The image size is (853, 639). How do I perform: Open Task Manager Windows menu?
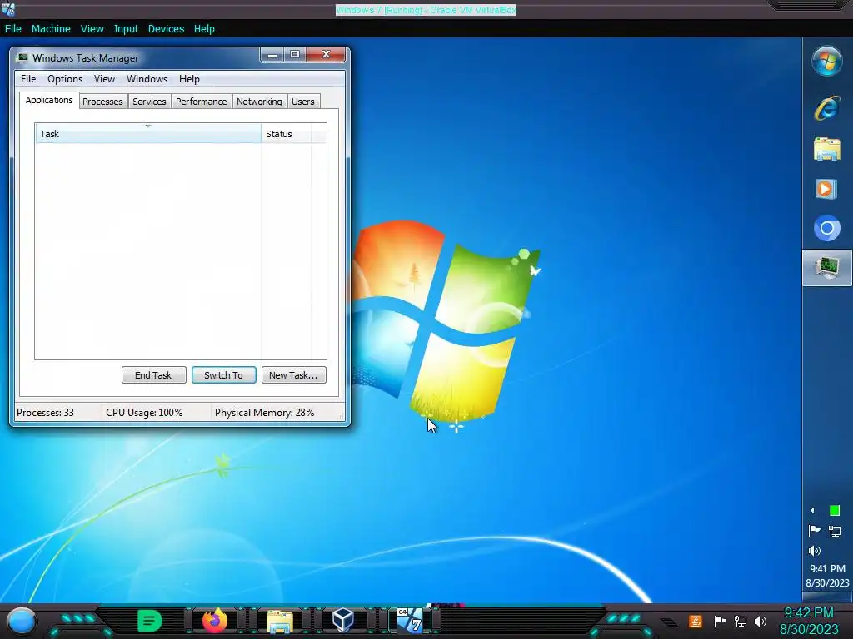point(147,79)
